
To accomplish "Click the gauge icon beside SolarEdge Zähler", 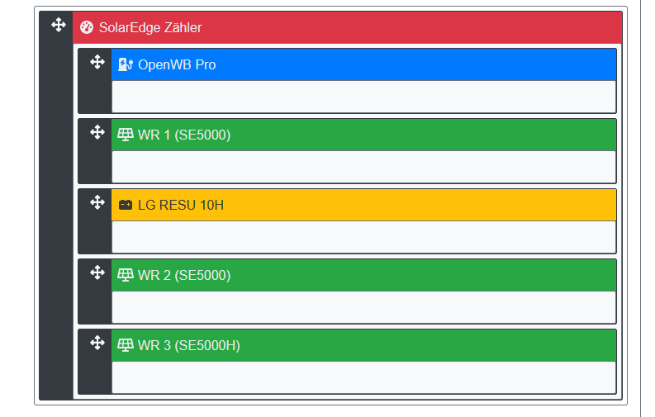I will pos(87,27).
